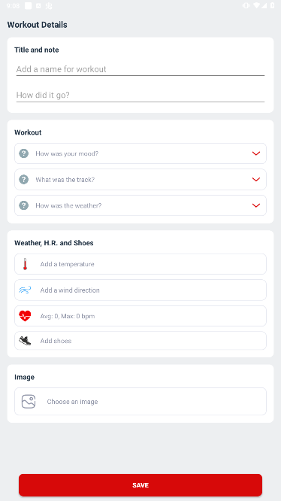Focus the 'How did it go?' note field
The height and width of the screenshot is (501, 281).
140,96
